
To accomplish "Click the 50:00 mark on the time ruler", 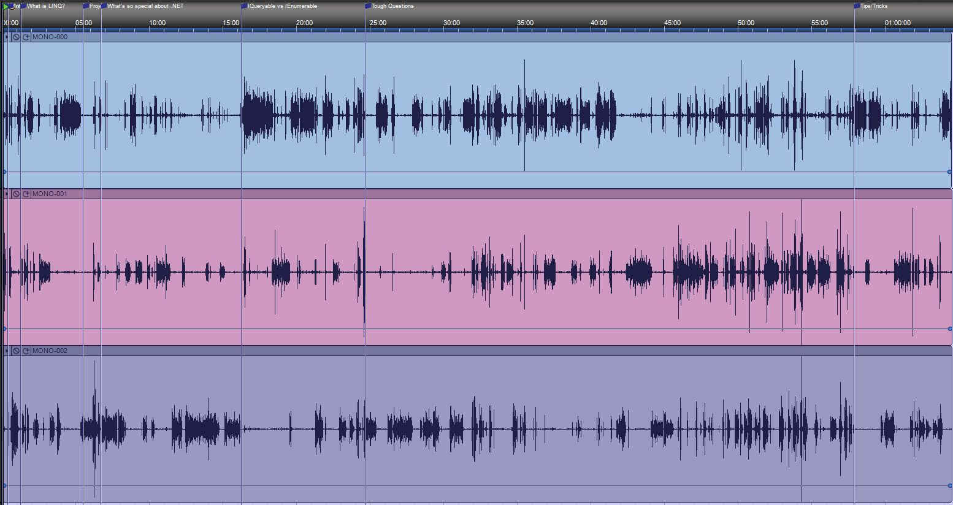I will pos(746,23).
